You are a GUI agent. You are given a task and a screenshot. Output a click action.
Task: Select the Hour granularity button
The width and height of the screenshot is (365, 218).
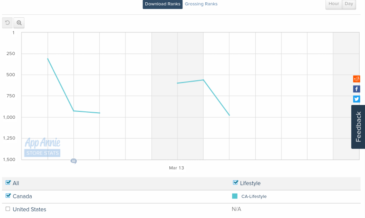[334, 4]
